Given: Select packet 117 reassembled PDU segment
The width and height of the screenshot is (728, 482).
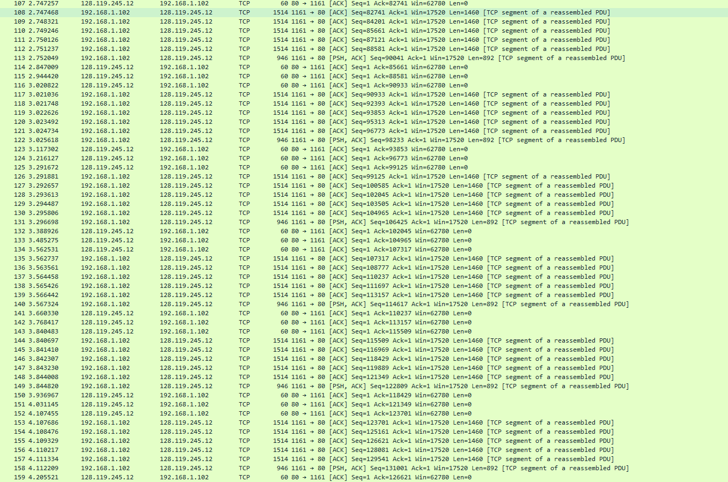Looking at the screenshot, I should 215,94.
